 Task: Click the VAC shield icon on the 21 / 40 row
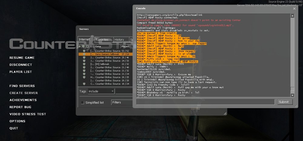(x=84, y=67)
